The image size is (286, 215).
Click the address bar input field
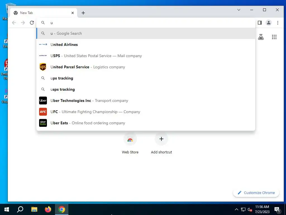[x=146, y=23]
